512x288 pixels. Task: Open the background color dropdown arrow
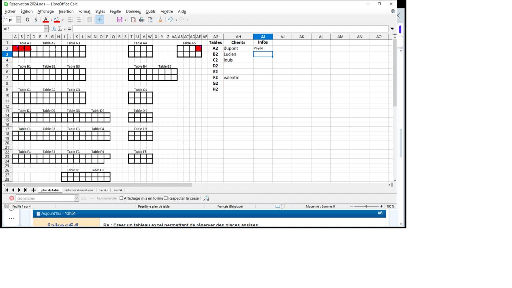tap(62, 20)
